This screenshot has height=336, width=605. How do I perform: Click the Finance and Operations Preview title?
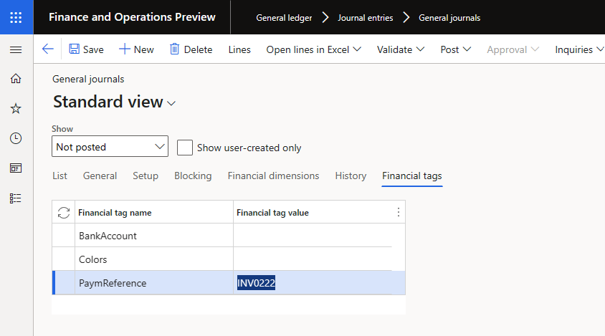point(132,17)
